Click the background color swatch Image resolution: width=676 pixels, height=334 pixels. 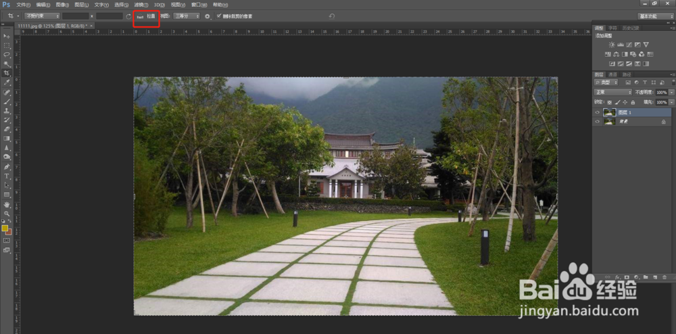click(x=9, y=232)
